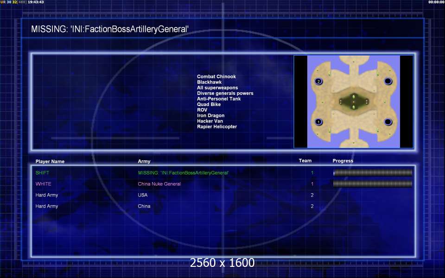Click 'Anti-Personel Tank' in the list
Screen dimensions: 445x278
coord(219,99)
